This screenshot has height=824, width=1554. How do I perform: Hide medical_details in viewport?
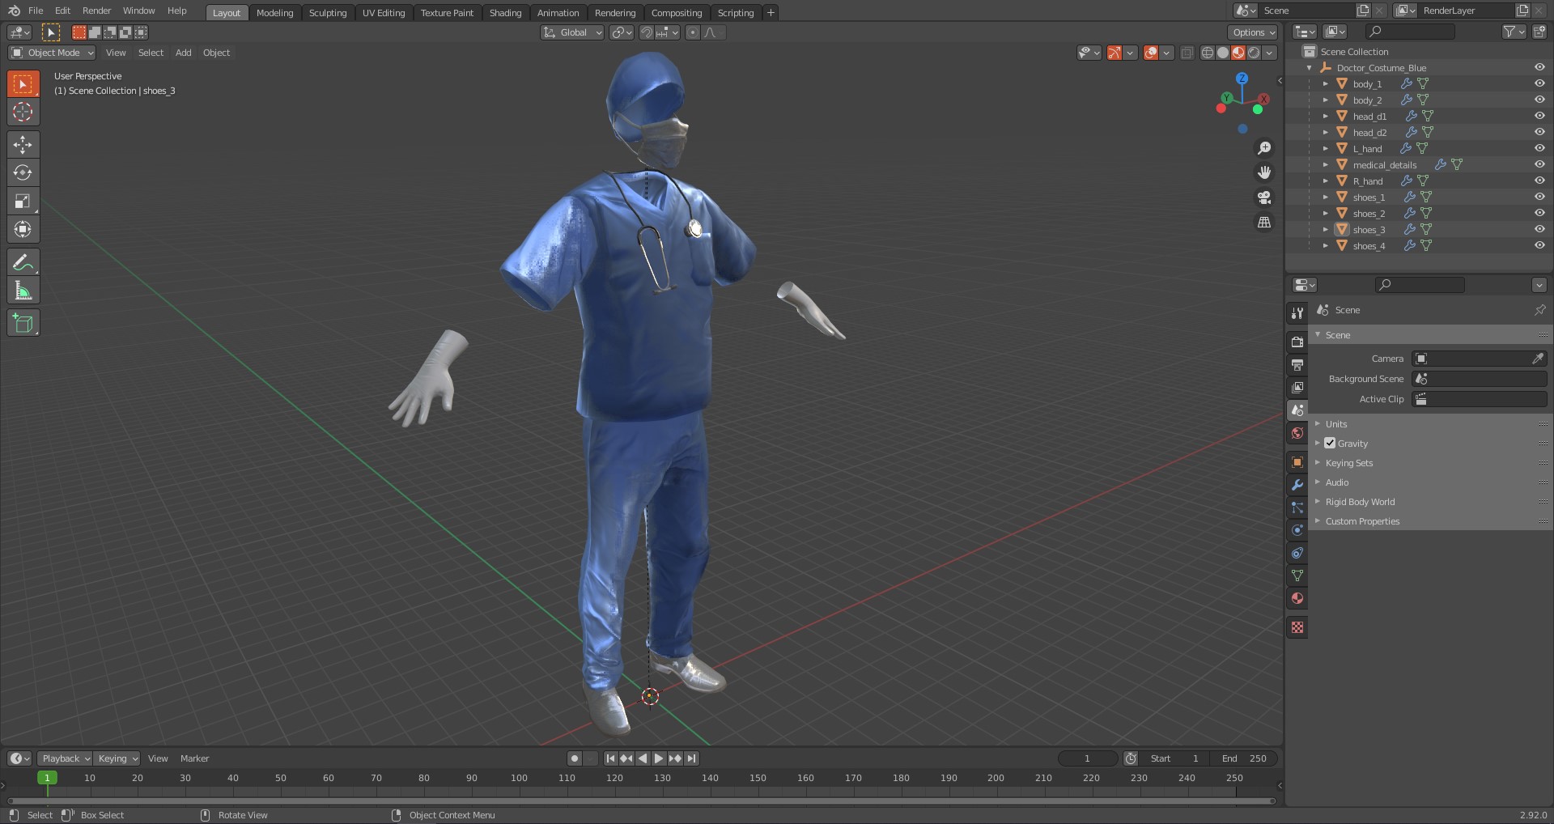(x=1539, y=165)
